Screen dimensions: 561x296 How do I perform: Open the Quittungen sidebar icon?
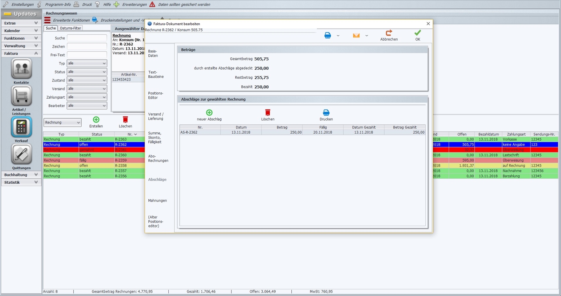click(x=21, y=154)
